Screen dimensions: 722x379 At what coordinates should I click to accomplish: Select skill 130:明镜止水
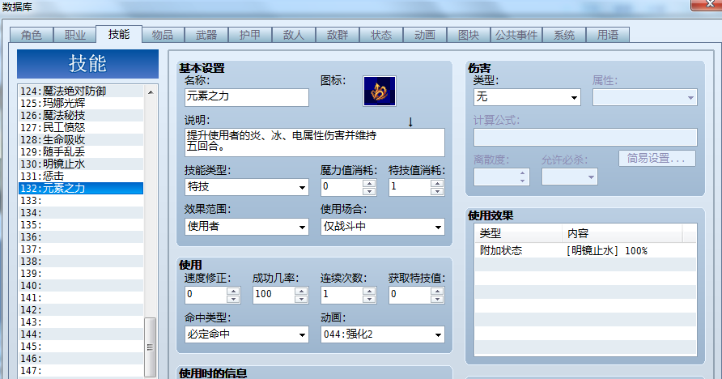[81, 164]
